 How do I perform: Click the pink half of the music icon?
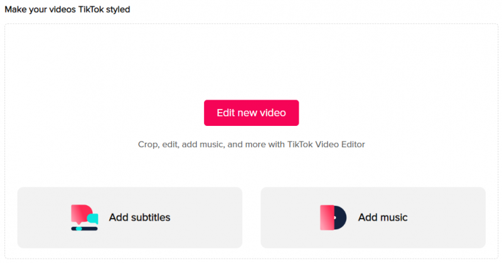pyautogui.click(x=325, y=217)
